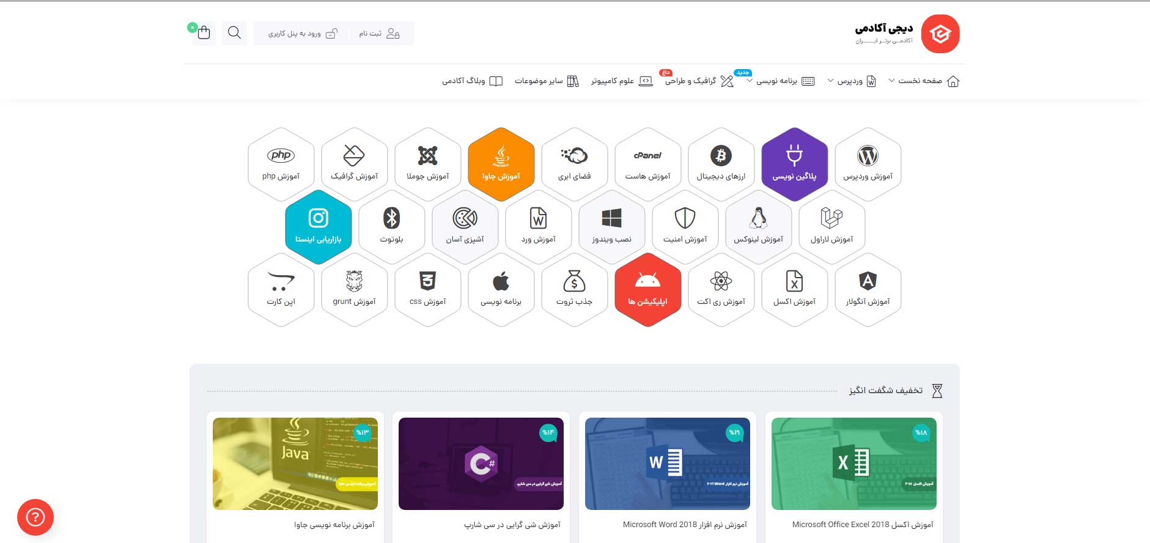Select the red اپلیکیشن ها Android hexagon

pos(647,289)
